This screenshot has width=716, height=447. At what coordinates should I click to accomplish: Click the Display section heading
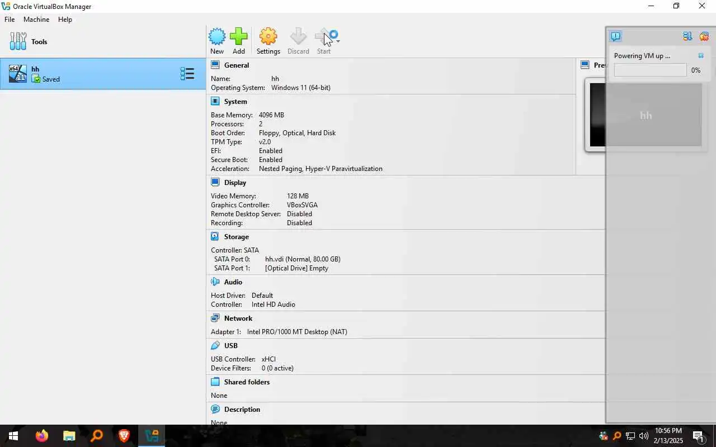click(235, 182)
